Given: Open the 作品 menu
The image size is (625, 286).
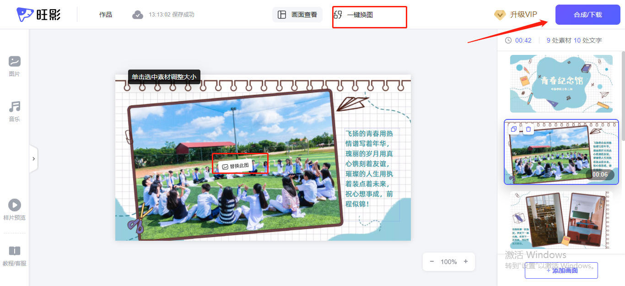Looking at the screenshot, I should coord(106,15).
